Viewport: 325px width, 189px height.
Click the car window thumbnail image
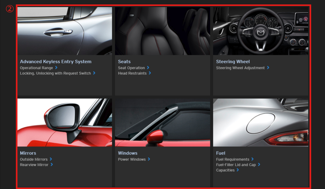coord(162,122)
